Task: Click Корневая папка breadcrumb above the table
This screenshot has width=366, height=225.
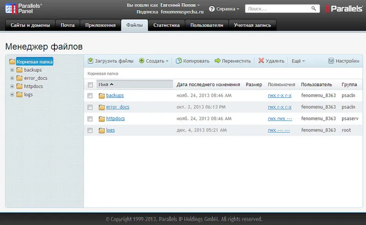Action: click(x=102, y=74)
